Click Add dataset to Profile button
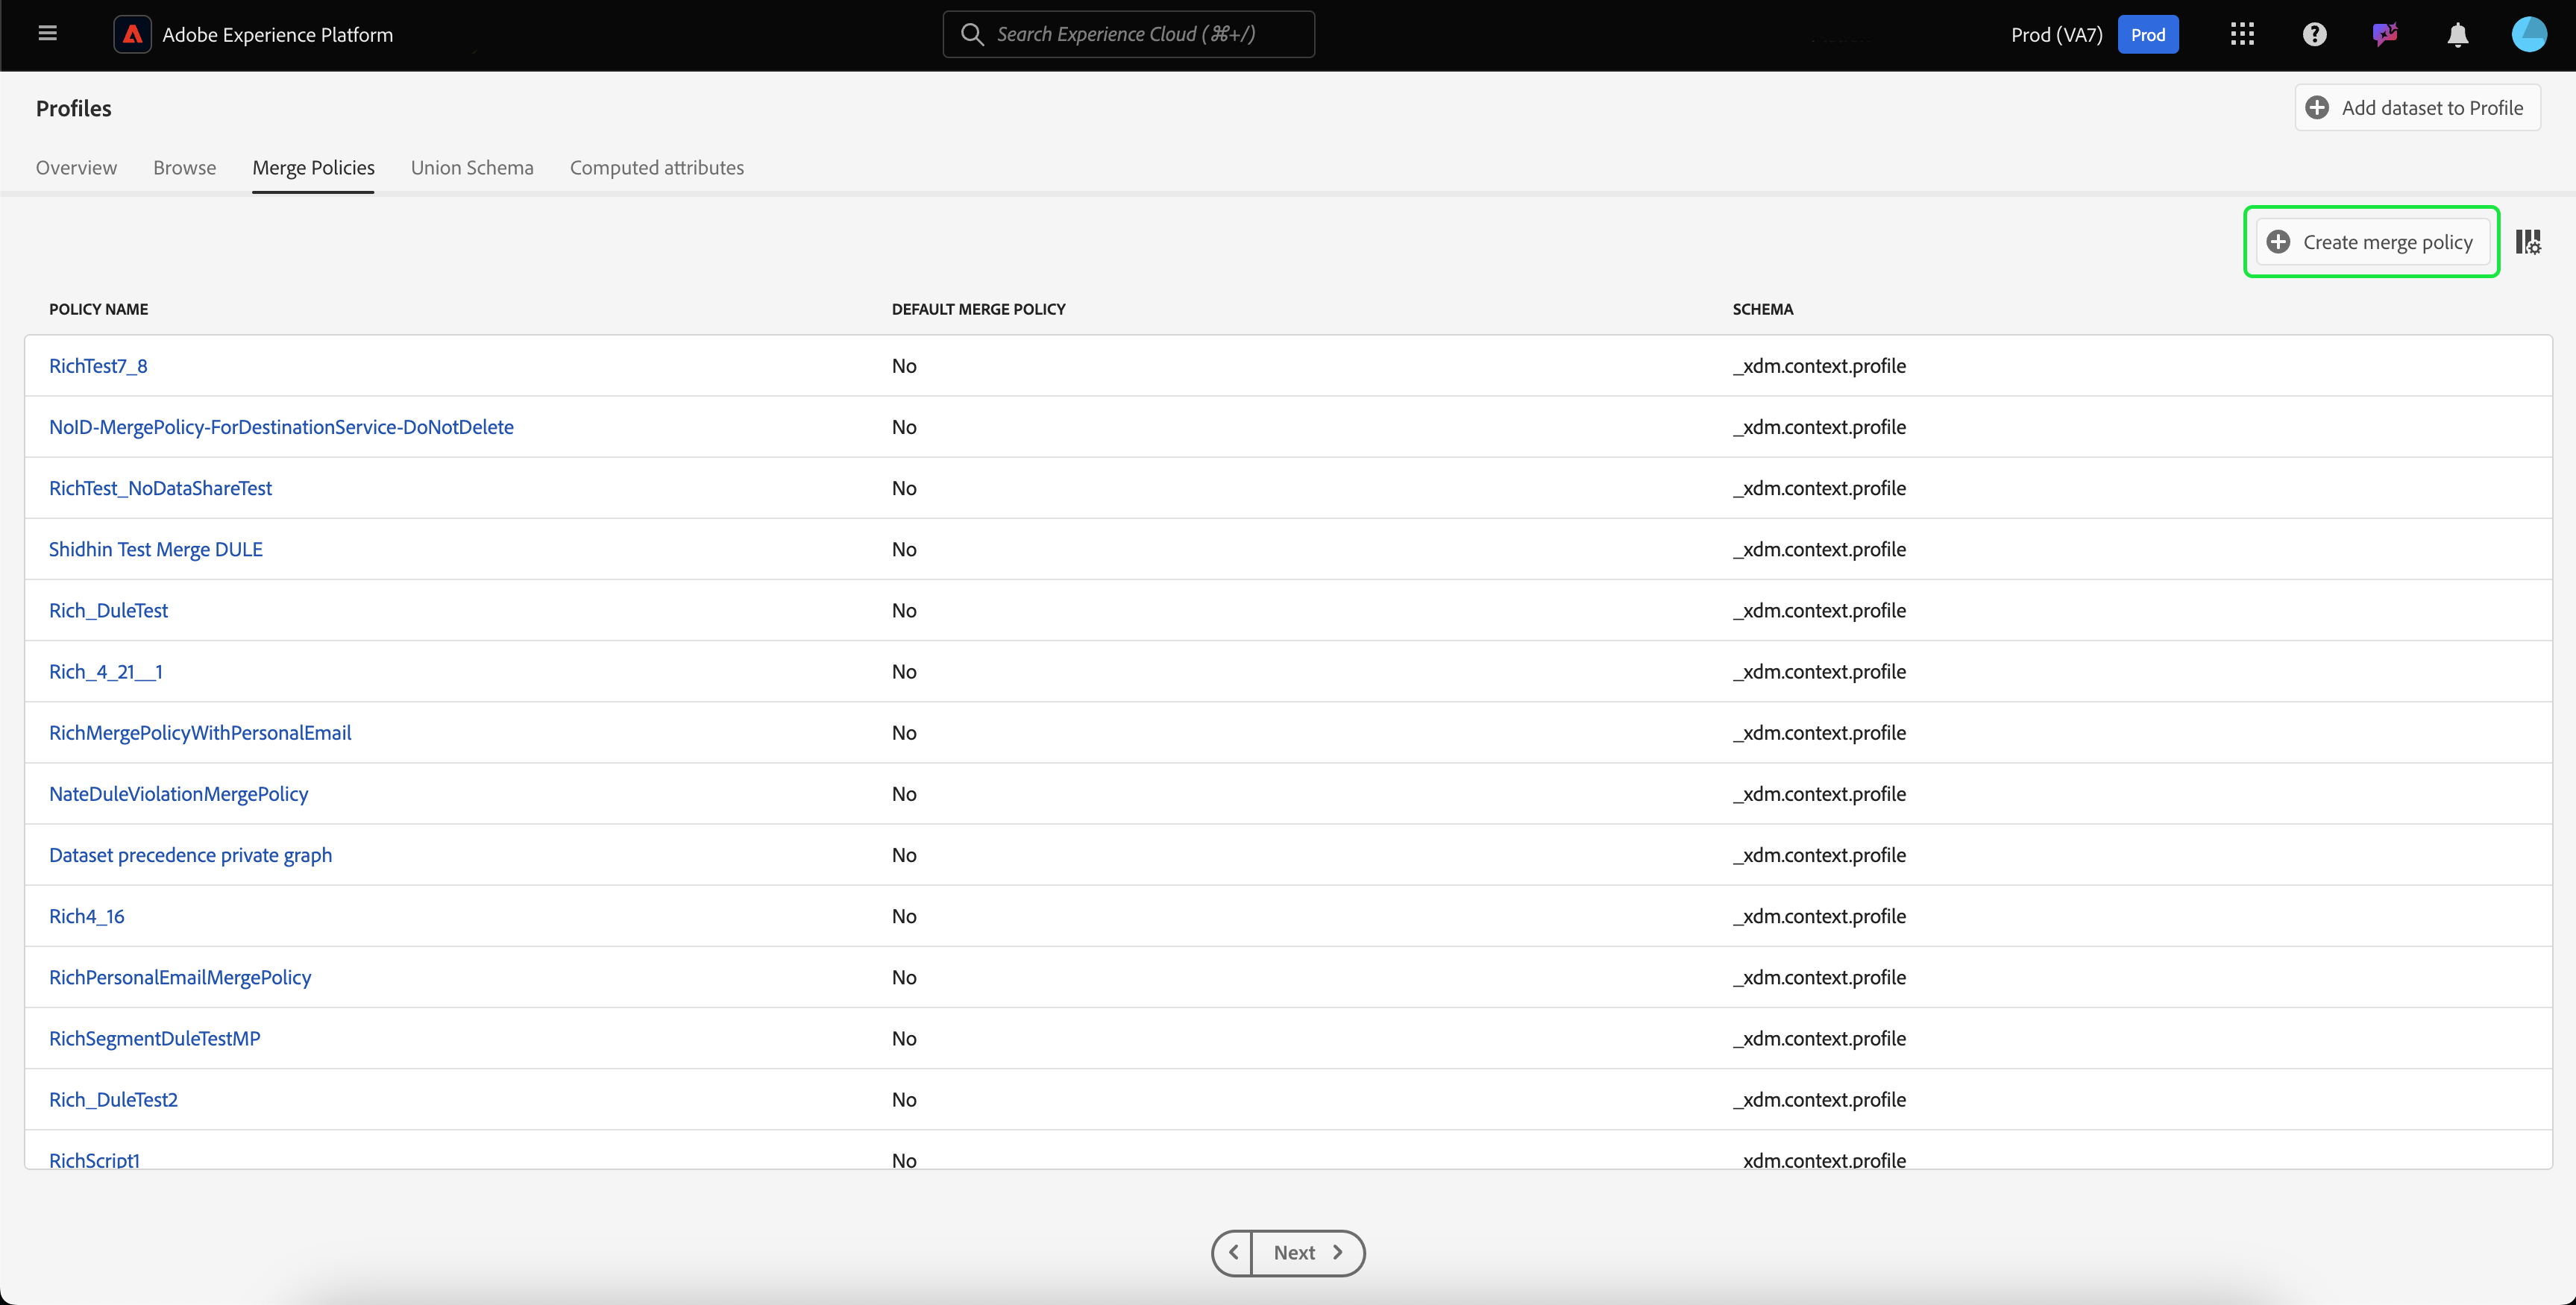 [x=2416, y=107]
